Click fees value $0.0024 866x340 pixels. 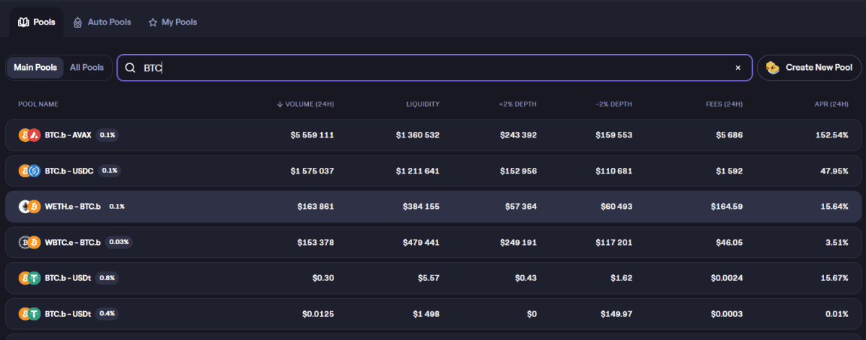point(727,277)
